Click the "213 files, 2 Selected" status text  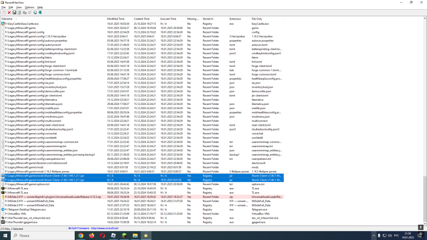pos(12,228)
